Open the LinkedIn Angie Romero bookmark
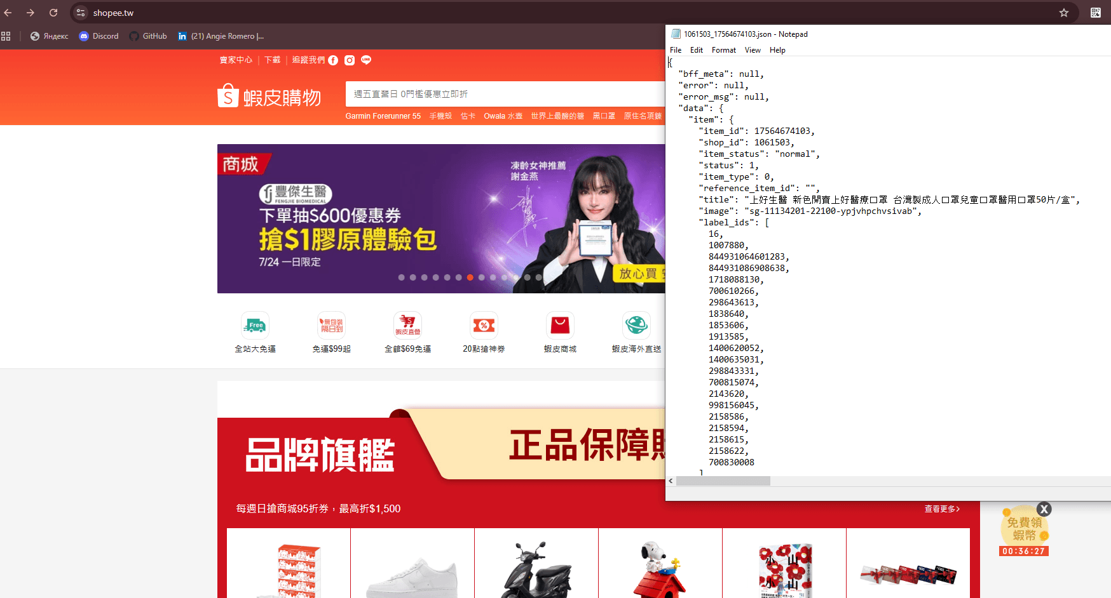This screenshot has width=1111, height=598. click(221, 36)
